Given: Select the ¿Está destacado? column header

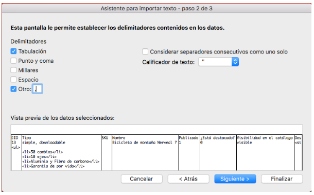Looking at the screenshot, I should 217,138.
